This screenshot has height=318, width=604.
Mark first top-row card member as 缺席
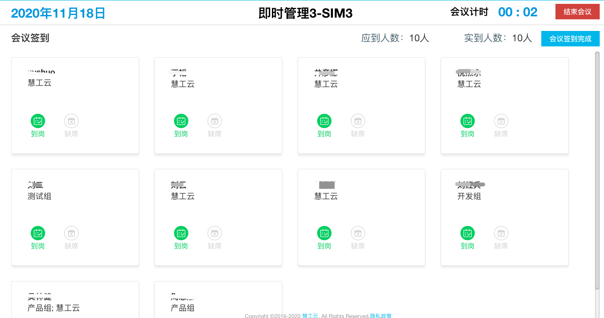(x=71, y=121)
